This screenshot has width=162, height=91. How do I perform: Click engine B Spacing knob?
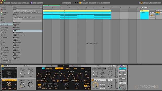coord(31,85)
